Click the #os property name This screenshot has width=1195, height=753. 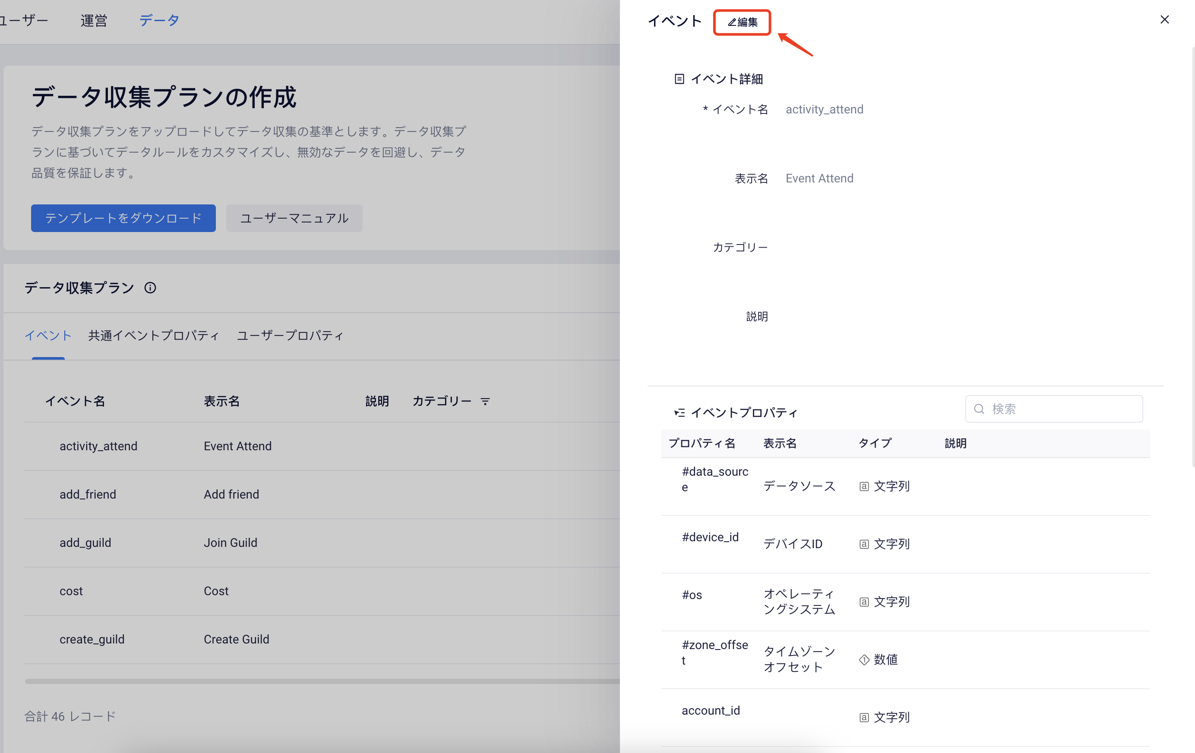pyautogui.click(x=692, y=595)
